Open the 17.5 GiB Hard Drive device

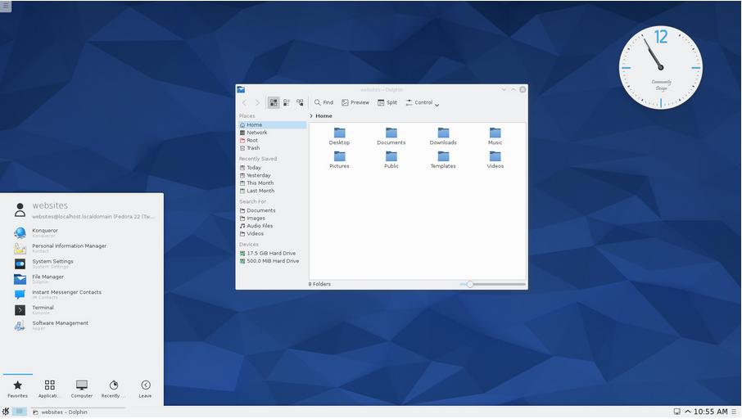pyautogui.click(x=272, y=253)
